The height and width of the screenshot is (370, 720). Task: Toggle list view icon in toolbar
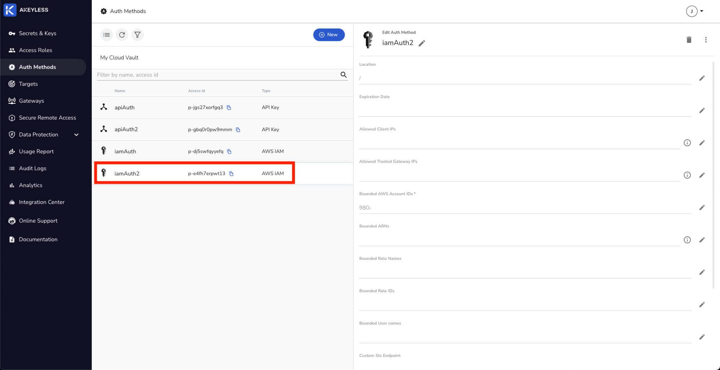coord(107,35)
